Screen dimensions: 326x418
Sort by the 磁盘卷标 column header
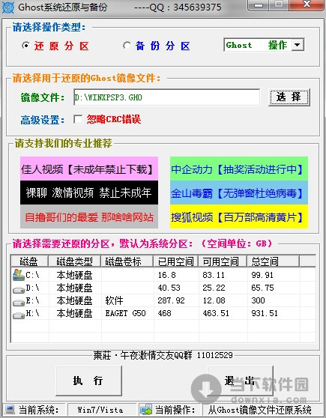(127, 261)
